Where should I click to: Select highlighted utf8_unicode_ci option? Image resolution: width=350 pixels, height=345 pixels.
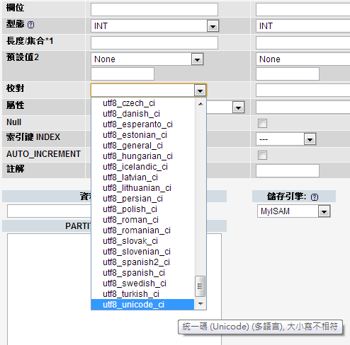(142, 305)
